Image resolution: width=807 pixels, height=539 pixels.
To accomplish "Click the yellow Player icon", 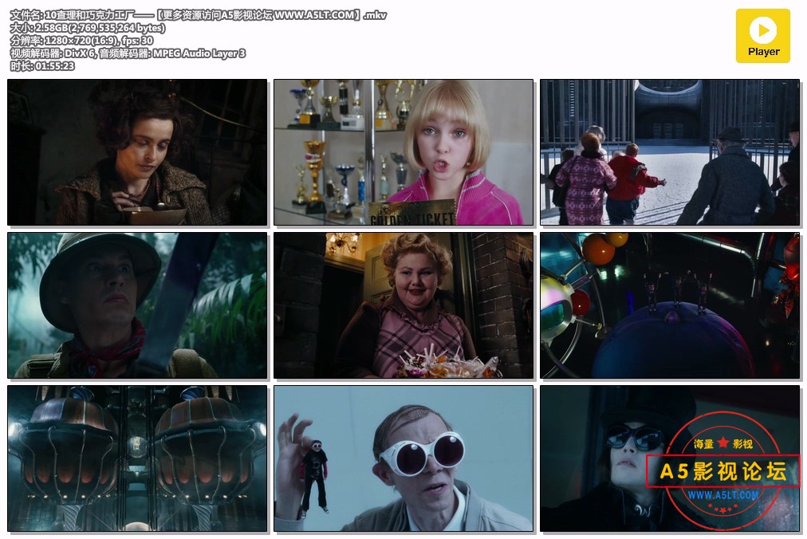I will (762, 36).
